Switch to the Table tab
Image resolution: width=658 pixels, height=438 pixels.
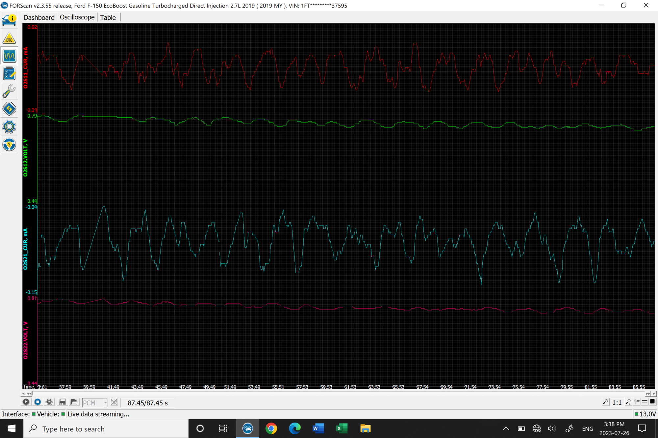[108, 17]
